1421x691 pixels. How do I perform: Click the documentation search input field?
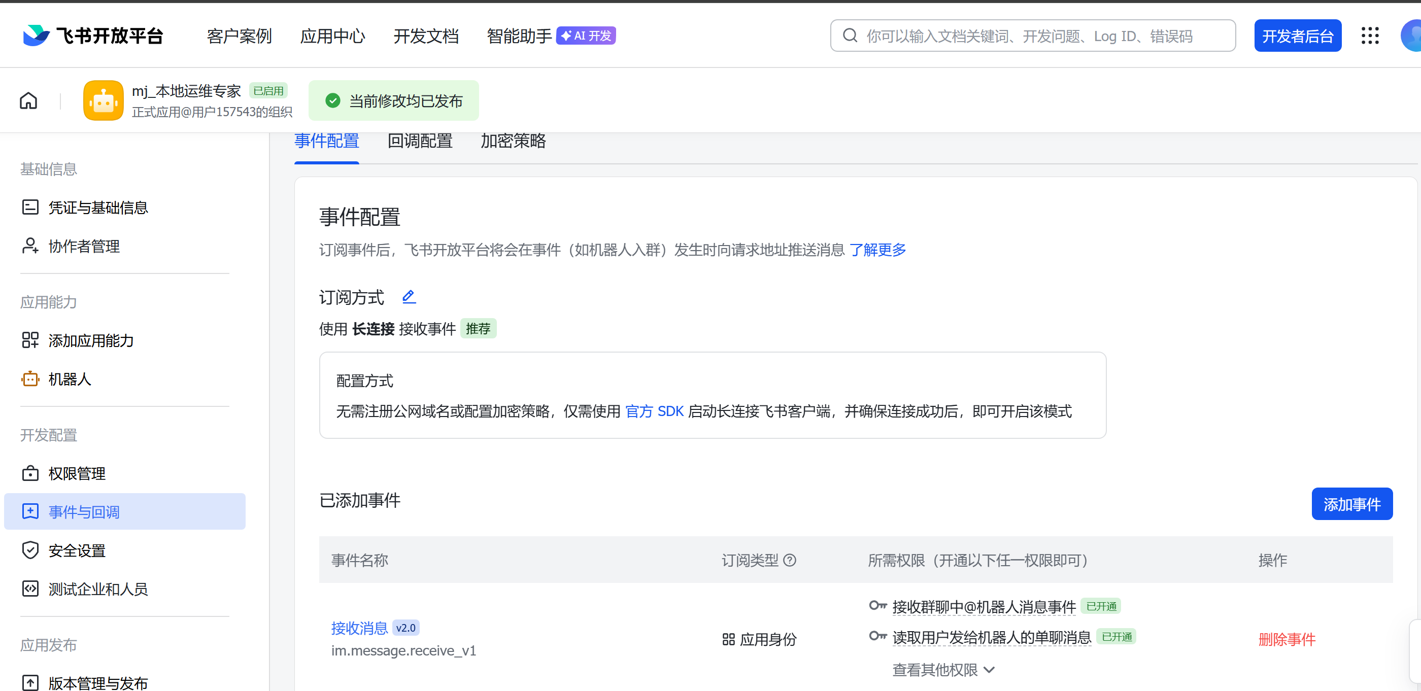(1033, 36)
